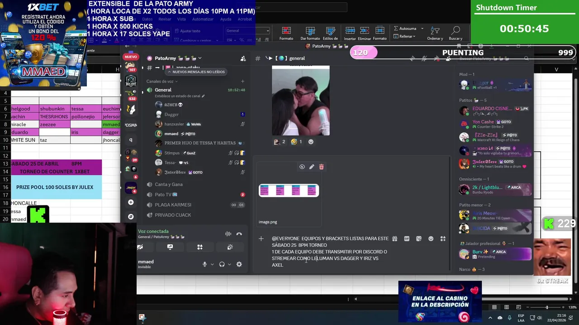Click the NUEVO unread indicator in server list

[x=131, y=57]
